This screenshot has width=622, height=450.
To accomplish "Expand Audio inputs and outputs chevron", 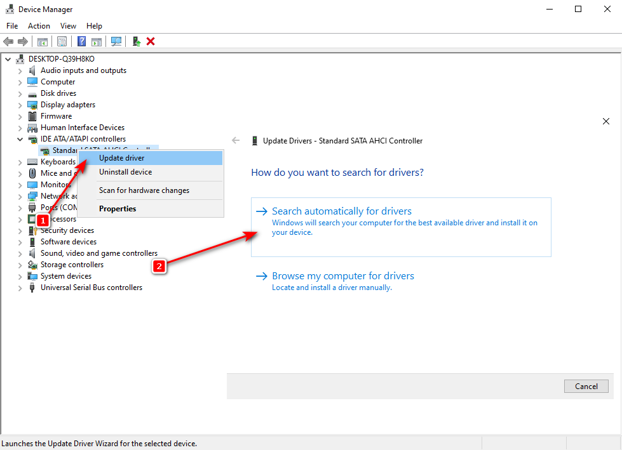I will point(20,71).
